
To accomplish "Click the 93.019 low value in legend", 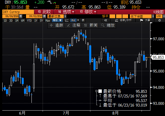I will click(141, 105).
